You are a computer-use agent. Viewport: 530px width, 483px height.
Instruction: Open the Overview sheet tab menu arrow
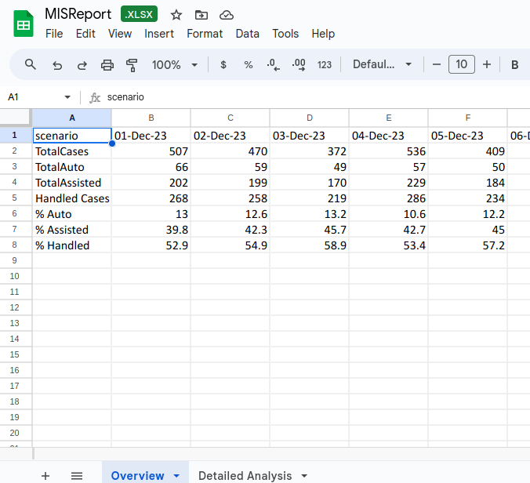176,476
